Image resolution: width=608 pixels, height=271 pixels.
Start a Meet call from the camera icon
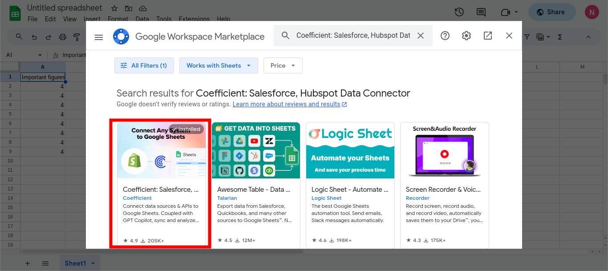pos(505,12)
